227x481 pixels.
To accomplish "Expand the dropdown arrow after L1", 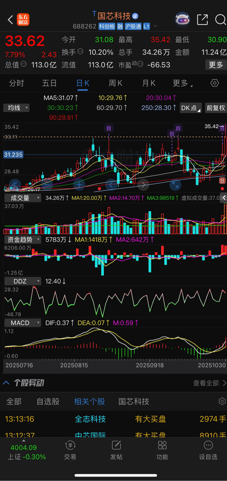I will pyautogui.click(x=155, y=27).
